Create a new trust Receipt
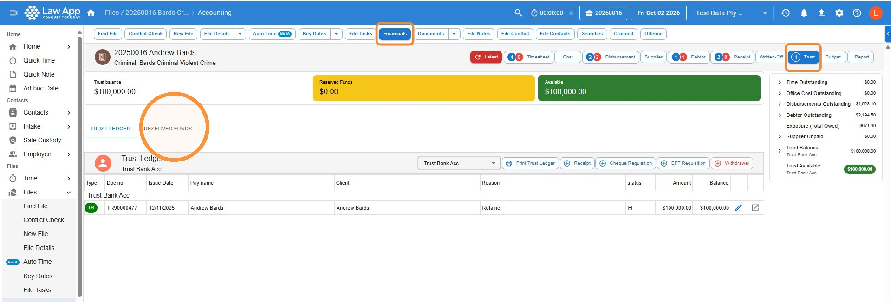This screenshot has height=302, width=891. click(577, 163)
